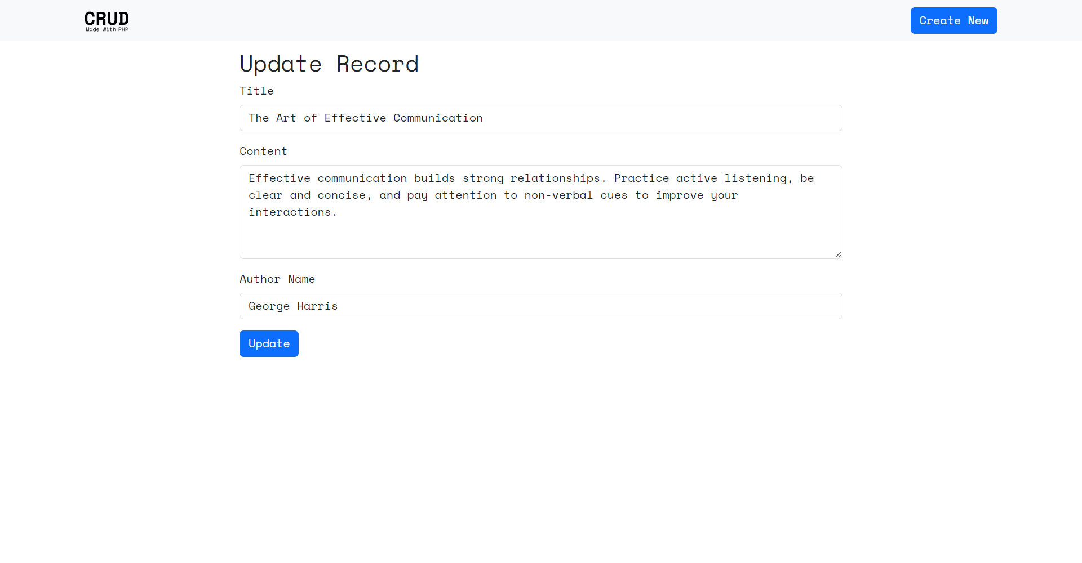
Task: Click the Content field label
Action: click(263, 151)
